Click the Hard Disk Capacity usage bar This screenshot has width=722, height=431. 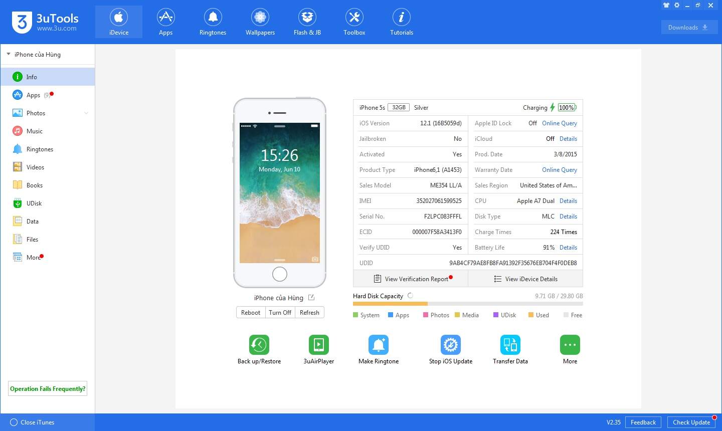[467, 304]
